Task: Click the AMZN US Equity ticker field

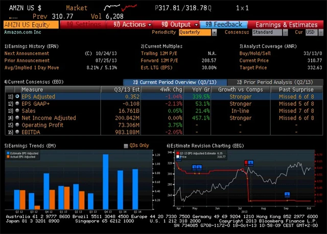Action: pyautogui.click(x=26, y=24)
